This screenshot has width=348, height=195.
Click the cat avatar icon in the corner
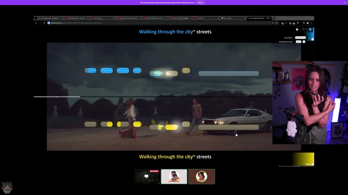click(7, 187)
